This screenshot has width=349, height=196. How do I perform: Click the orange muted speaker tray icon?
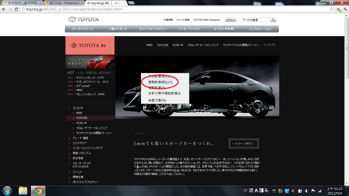pyautogui.click(x=293, y=191)
